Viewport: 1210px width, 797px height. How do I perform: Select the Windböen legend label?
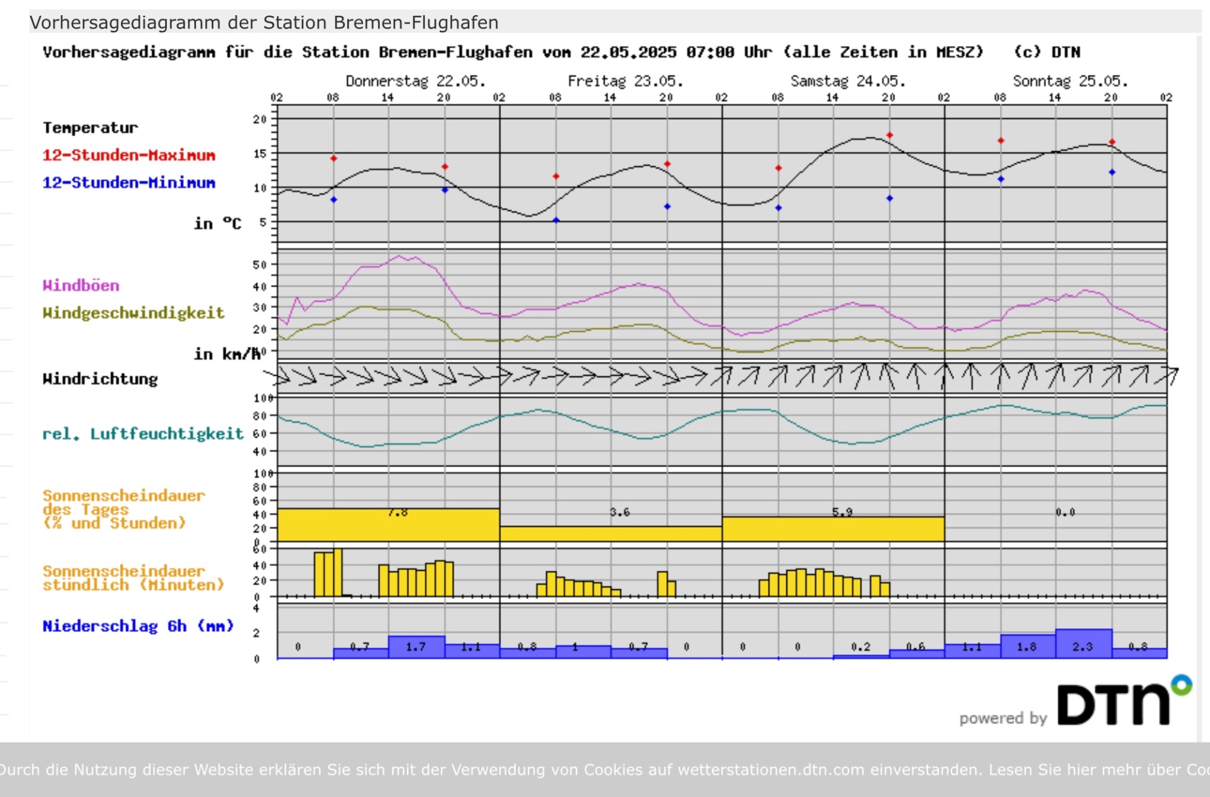coord(81,286)
